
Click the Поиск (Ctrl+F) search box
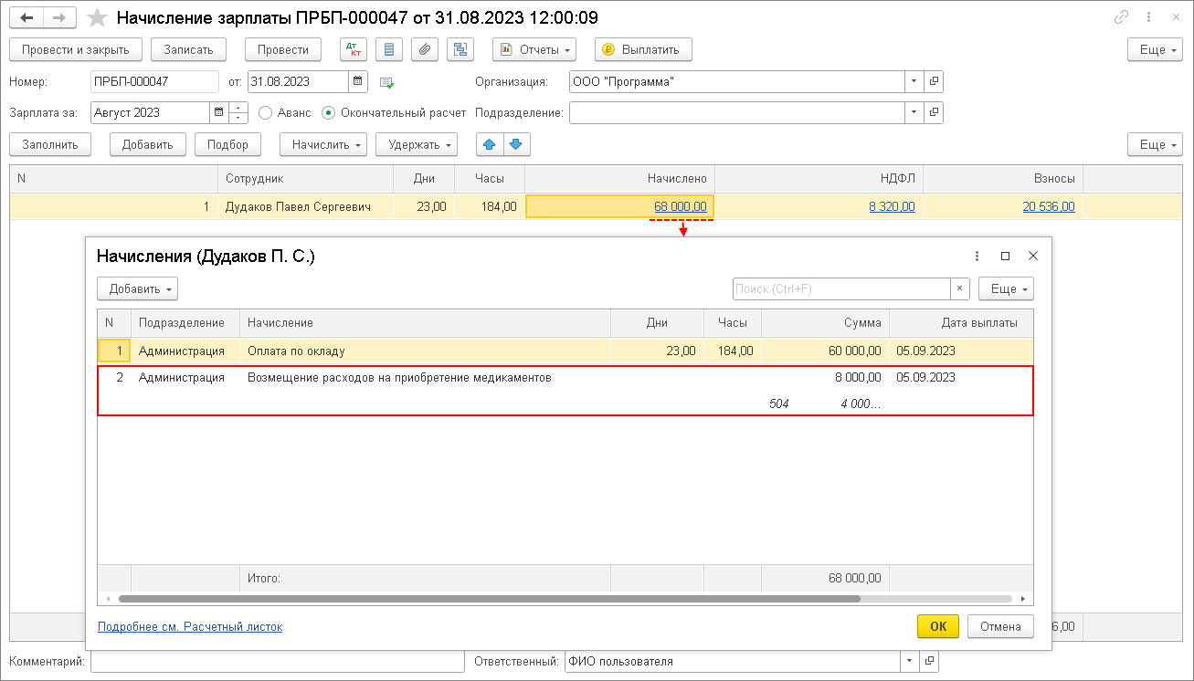pyautogui.click(x=841, y=288)
